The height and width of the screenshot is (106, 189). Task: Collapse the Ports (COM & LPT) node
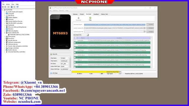pyautogui.click(x=5, y=33)
